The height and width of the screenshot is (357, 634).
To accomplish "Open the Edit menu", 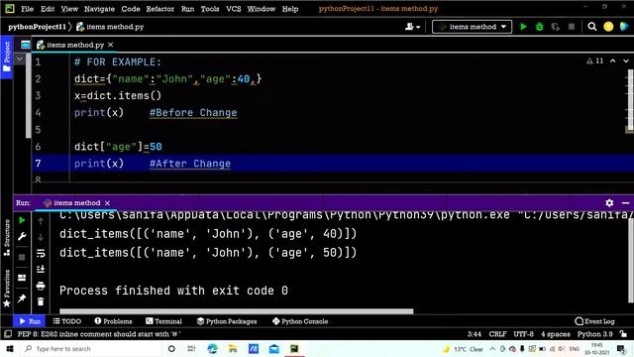I will coord(48,9).
